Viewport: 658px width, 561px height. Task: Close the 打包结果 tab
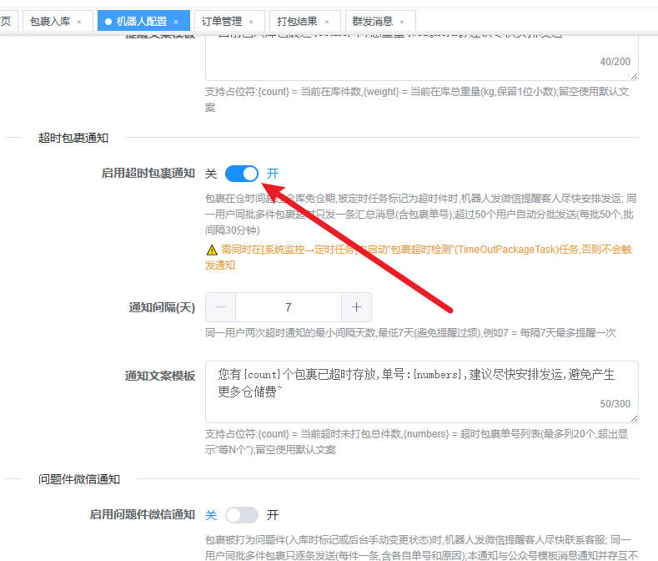click(x=327, y=22)
